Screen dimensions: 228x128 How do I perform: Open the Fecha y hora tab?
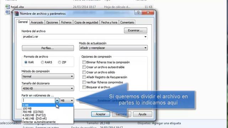[x=109, y=22]
